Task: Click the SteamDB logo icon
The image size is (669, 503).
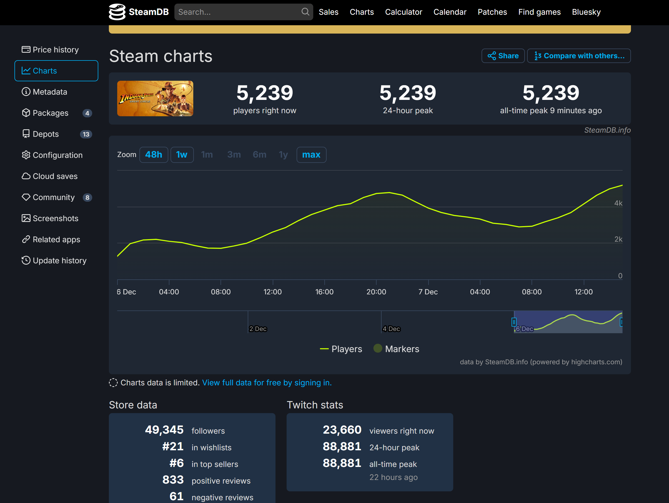Action: (117, 12)
